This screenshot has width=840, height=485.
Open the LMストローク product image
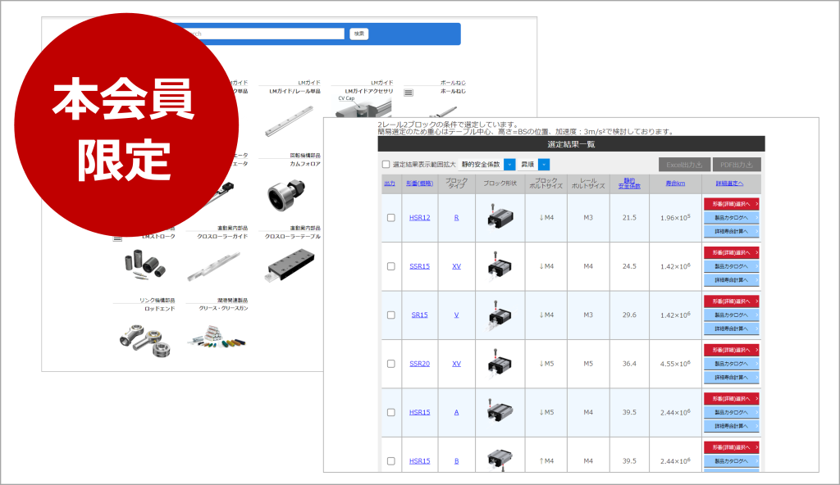[145, 265]
